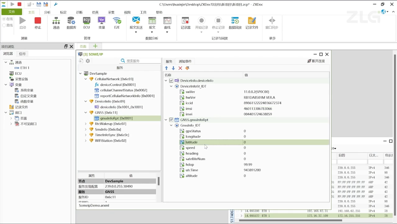Collapse the DevSample tree node
The width and height of the screenshot is (397, 224).
(x=80, y=74)
